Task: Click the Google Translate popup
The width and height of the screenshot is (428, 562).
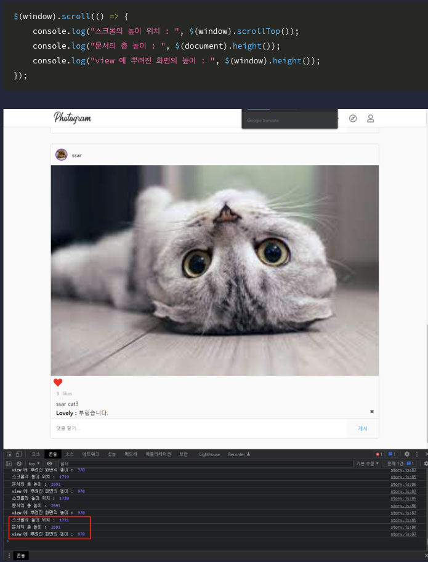Action: (289, 119)
